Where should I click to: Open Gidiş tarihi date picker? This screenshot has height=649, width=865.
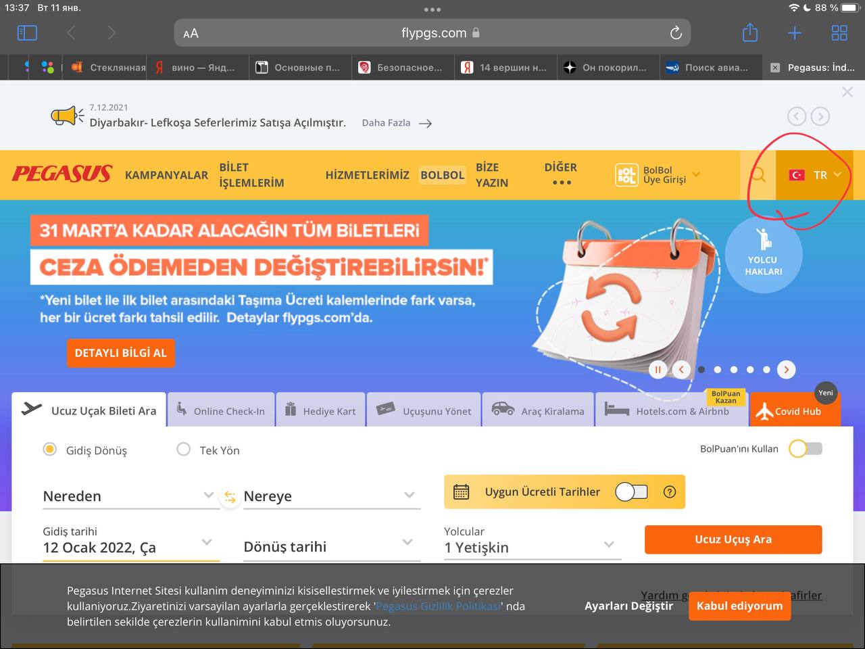point(131,542)
